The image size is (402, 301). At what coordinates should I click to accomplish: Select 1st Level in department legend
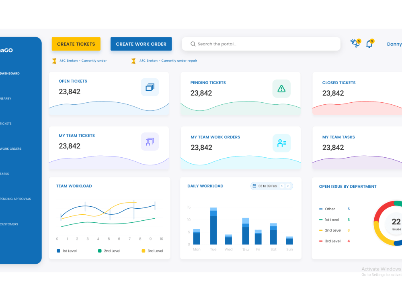point(334,220)
